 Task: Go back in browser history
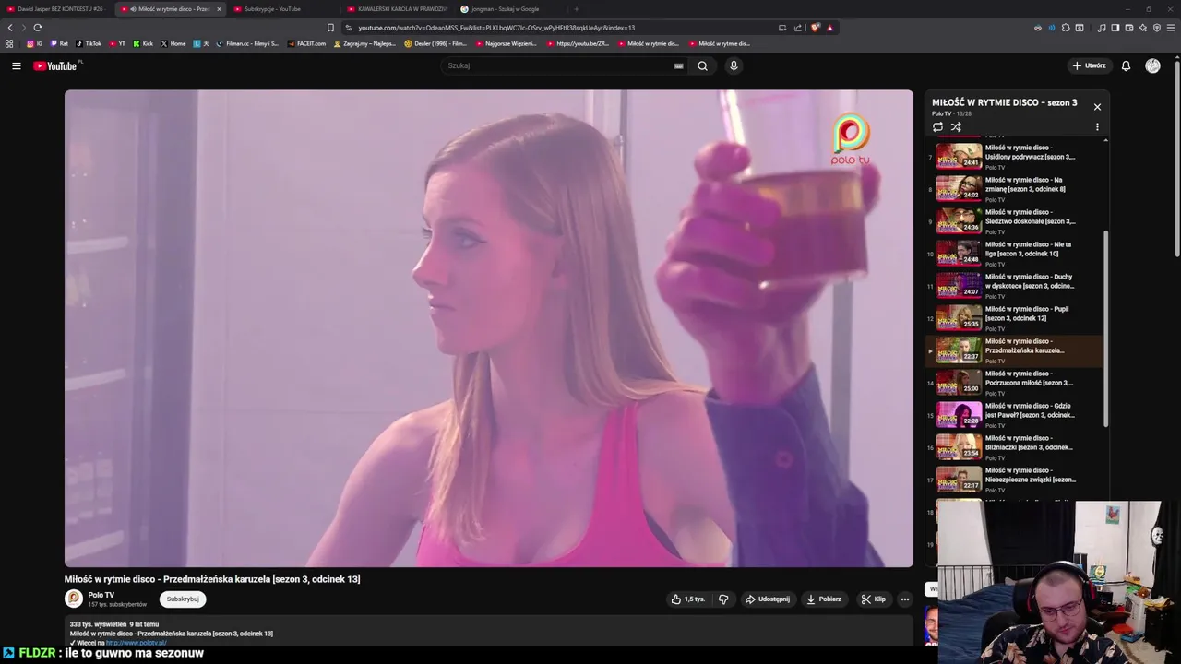(10, 28)
